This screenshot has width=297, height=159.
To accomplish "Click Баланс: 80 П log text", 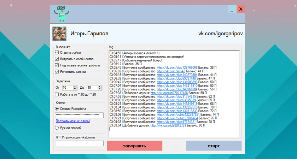I will (x=196, y=125).
